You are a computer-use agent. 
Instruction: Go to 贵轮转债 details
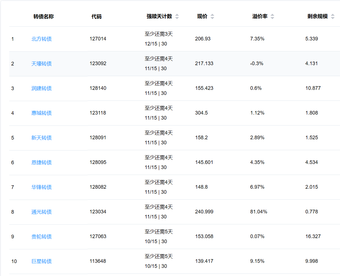(x=42, y=237)
